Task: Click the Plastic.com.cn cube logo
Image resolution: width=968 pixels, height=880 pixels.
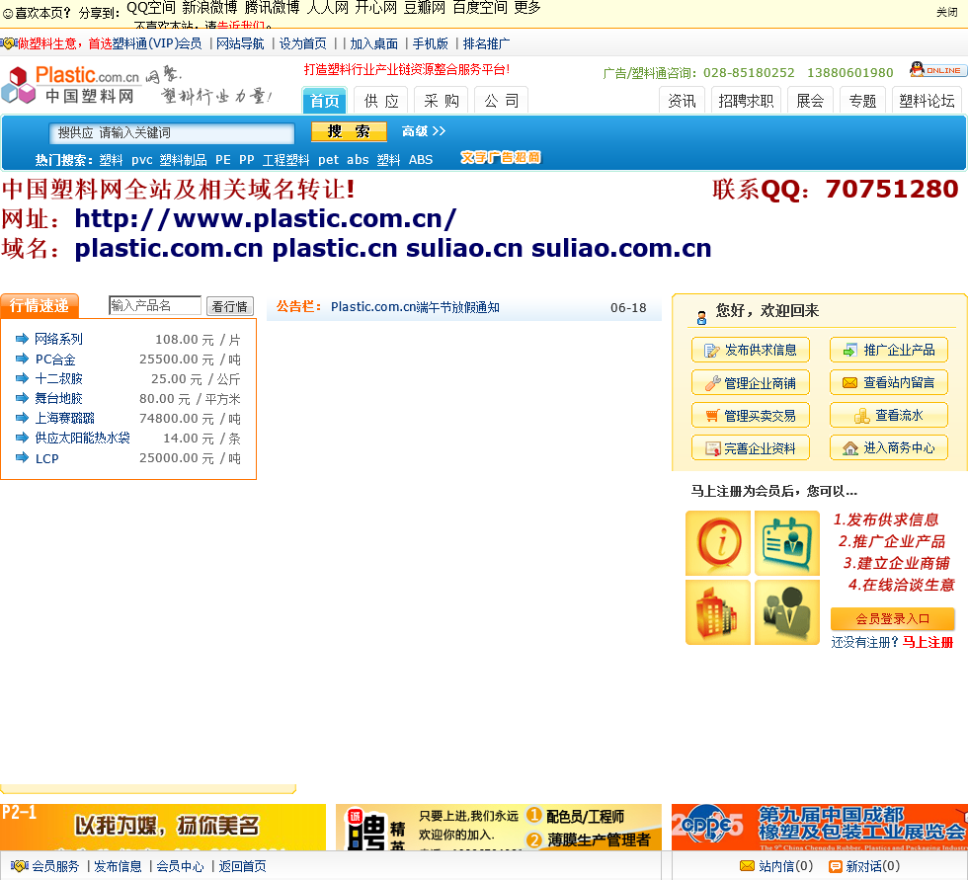Action: (x=18, y=85)
